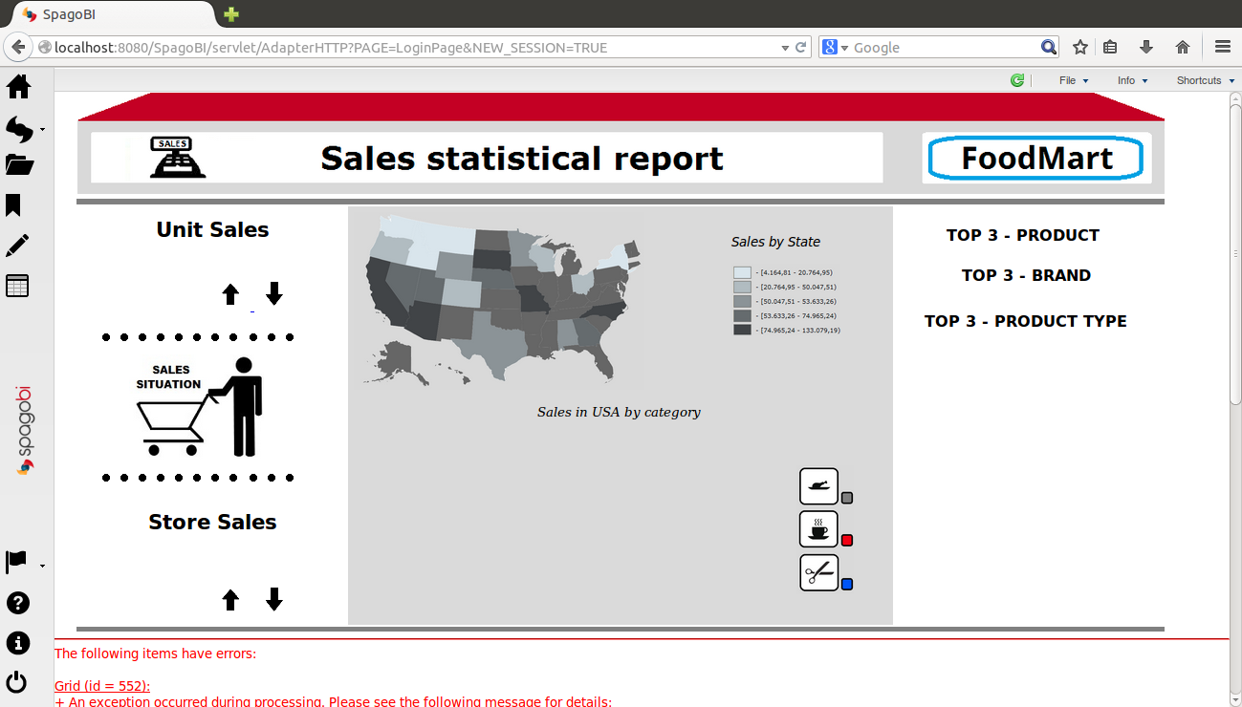Screen dimensions: 1242x707
Task: Click Store Sales down arrow
Action: pos(274,599)
